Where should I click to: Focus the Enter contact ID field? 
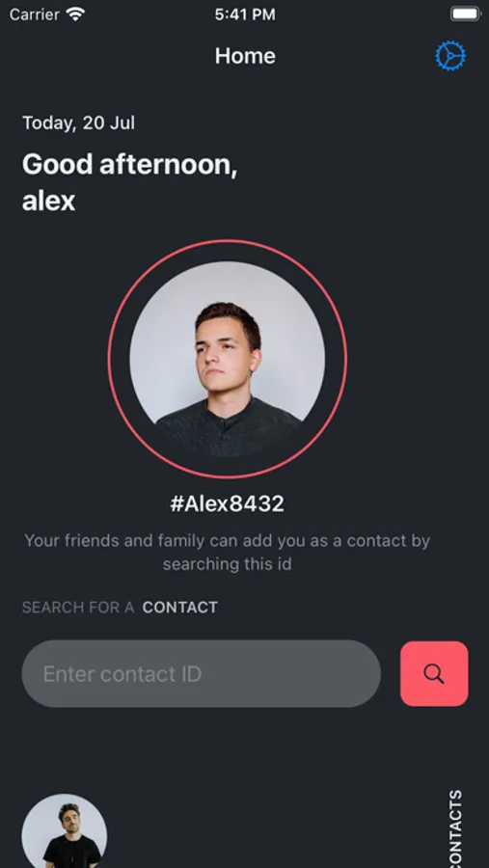(201, 674)
